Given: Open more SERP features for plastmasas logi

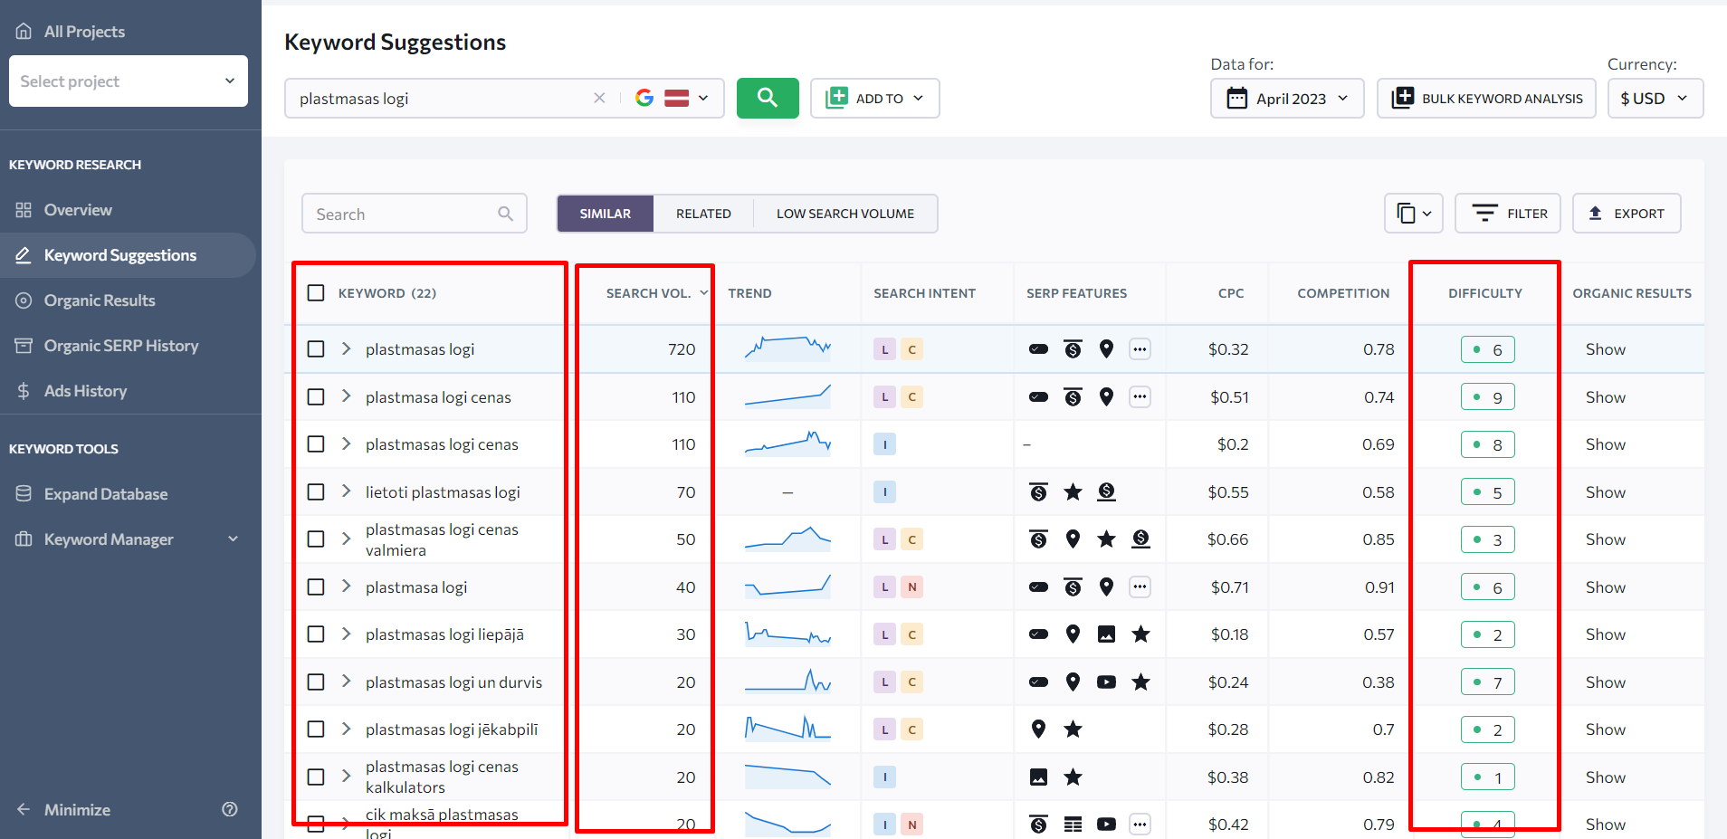Looking at the screenshot, I should tap(1140, 349).
